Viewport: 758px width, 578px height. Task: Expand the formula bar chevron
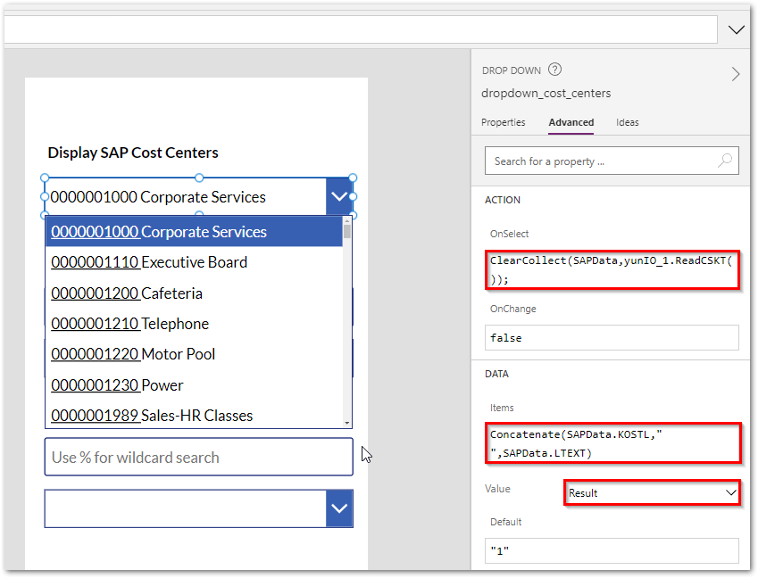pos(736,30)
